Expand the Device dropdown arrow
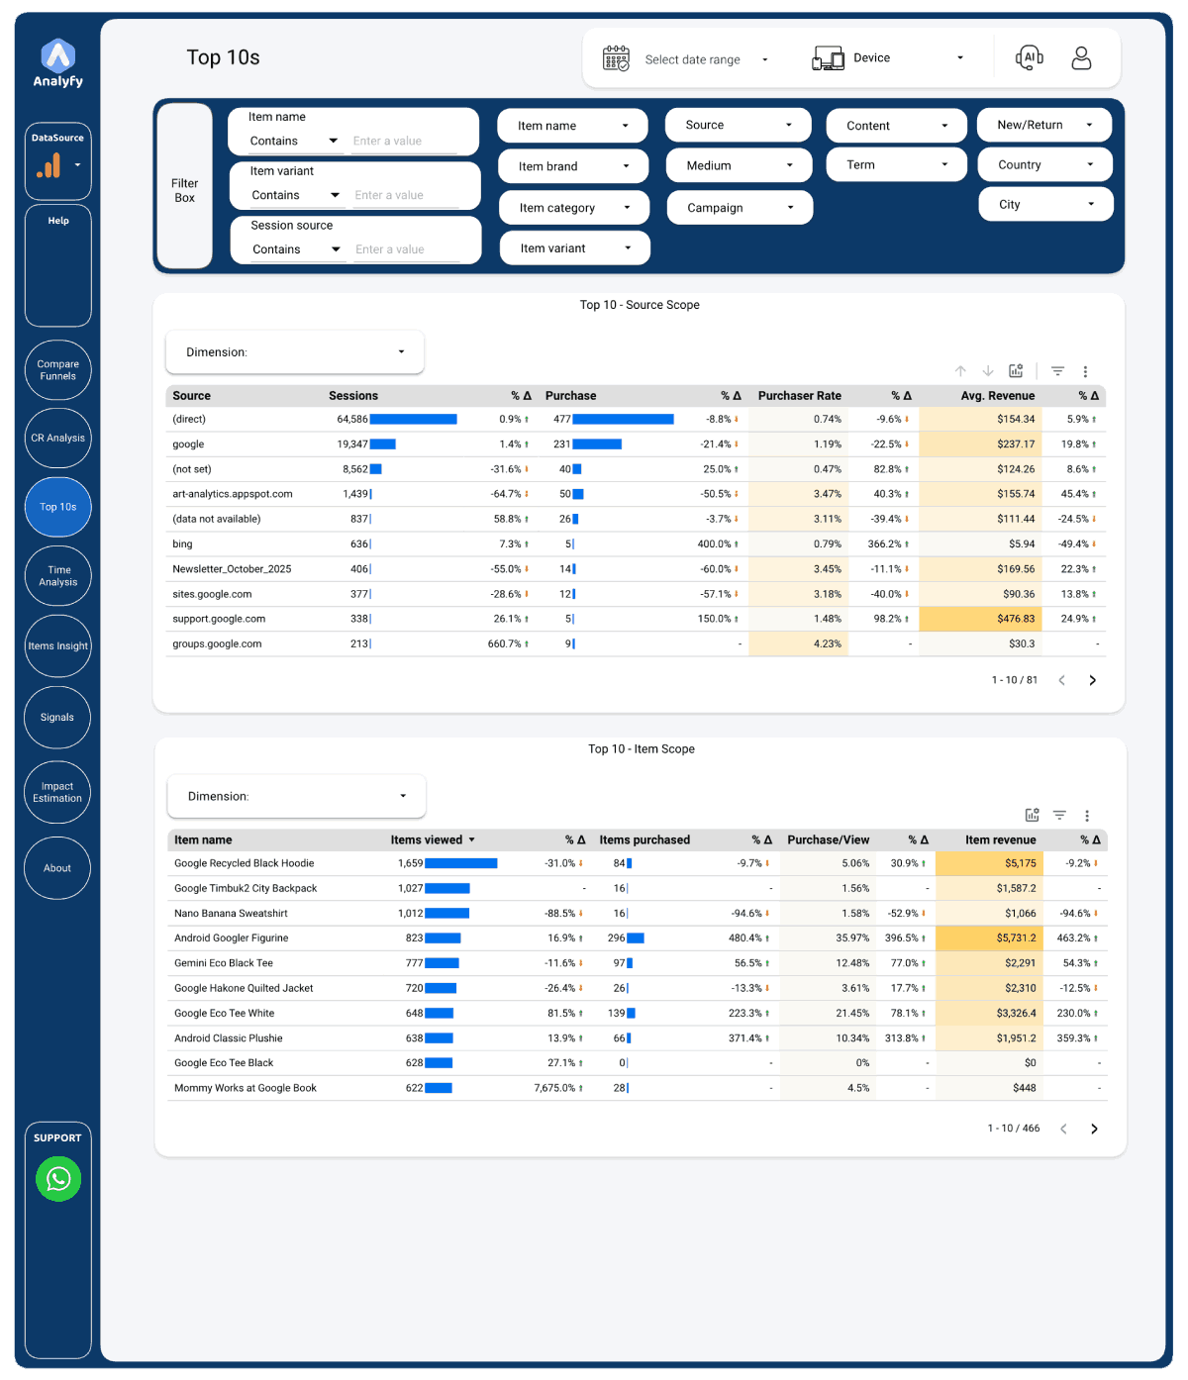 tap(959, 57)
